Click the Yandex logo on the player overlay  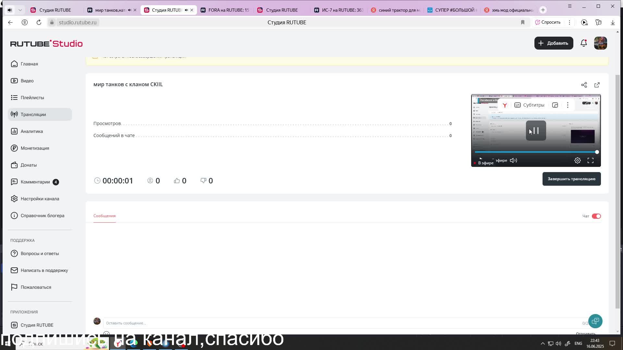[x=505, y=105]
